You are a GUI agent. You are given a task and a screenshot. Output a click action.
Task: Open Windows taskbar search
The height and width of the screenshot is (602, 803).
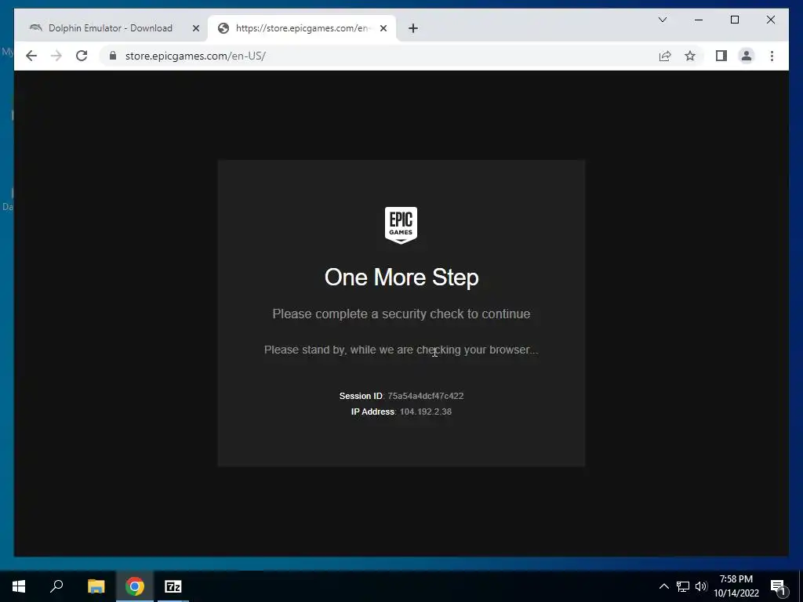(x=56, y=586)
